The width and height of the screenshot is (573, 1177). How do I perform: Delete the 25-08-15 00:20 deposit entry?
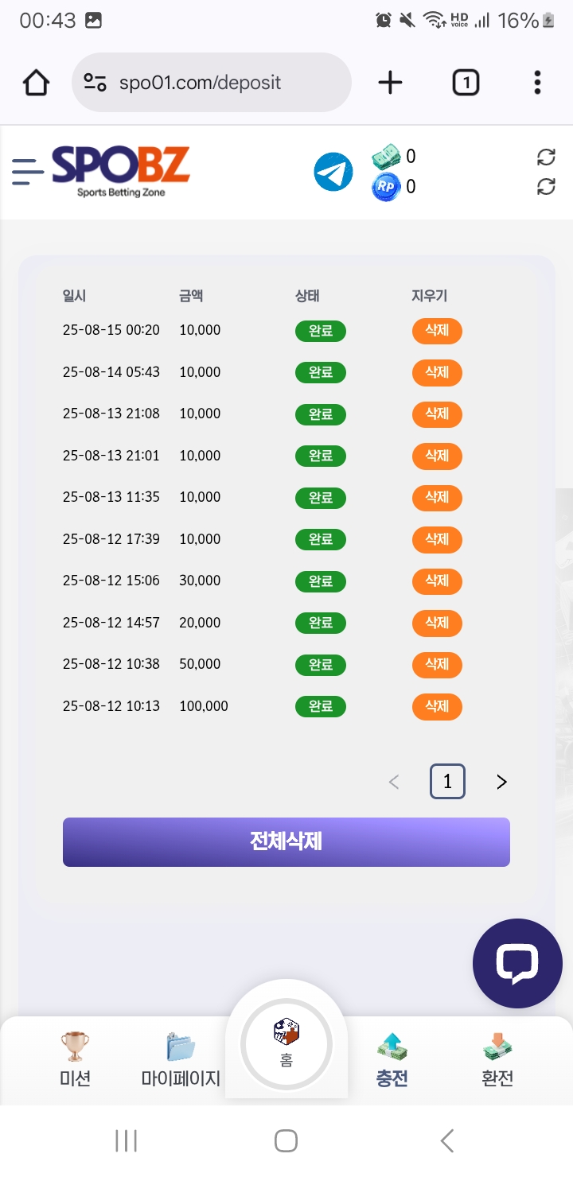(x=437, y=331)
